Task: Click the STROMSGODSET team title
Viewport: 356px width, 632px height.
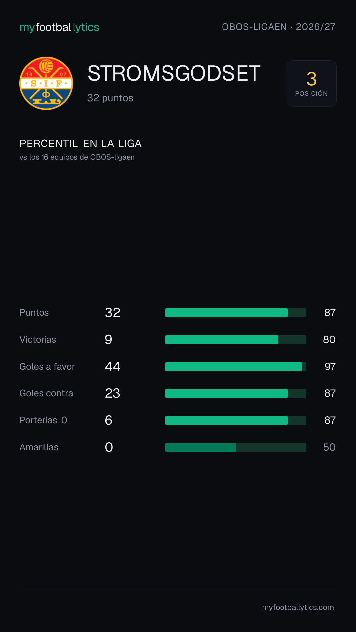Action: [x=174, y=73]
